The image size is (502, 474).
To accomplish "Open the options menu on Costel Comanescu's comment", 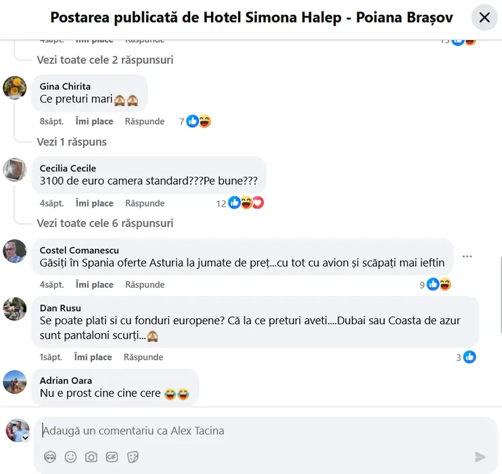I will coord(467,257).
